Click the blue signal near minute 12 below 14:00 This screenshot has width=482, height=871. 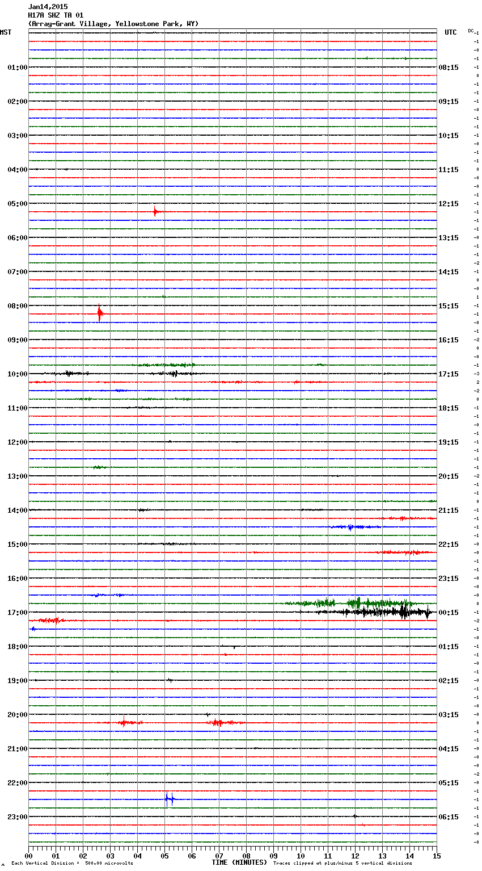[x=354, y=527]
